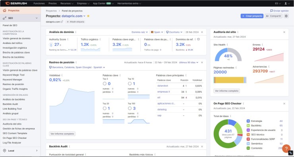Close the Auditoría del sitio widget
294x157 pixels.
[284, 32]
